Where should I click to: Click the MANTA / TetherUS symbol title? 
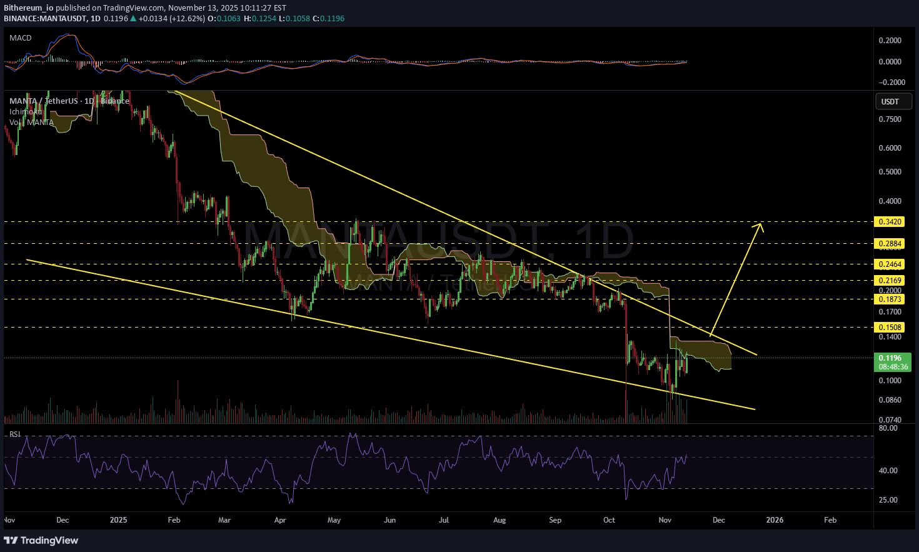44,101
